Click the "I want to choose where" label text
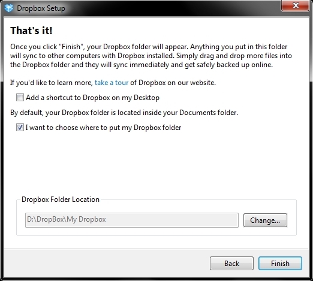 point(103,128)
